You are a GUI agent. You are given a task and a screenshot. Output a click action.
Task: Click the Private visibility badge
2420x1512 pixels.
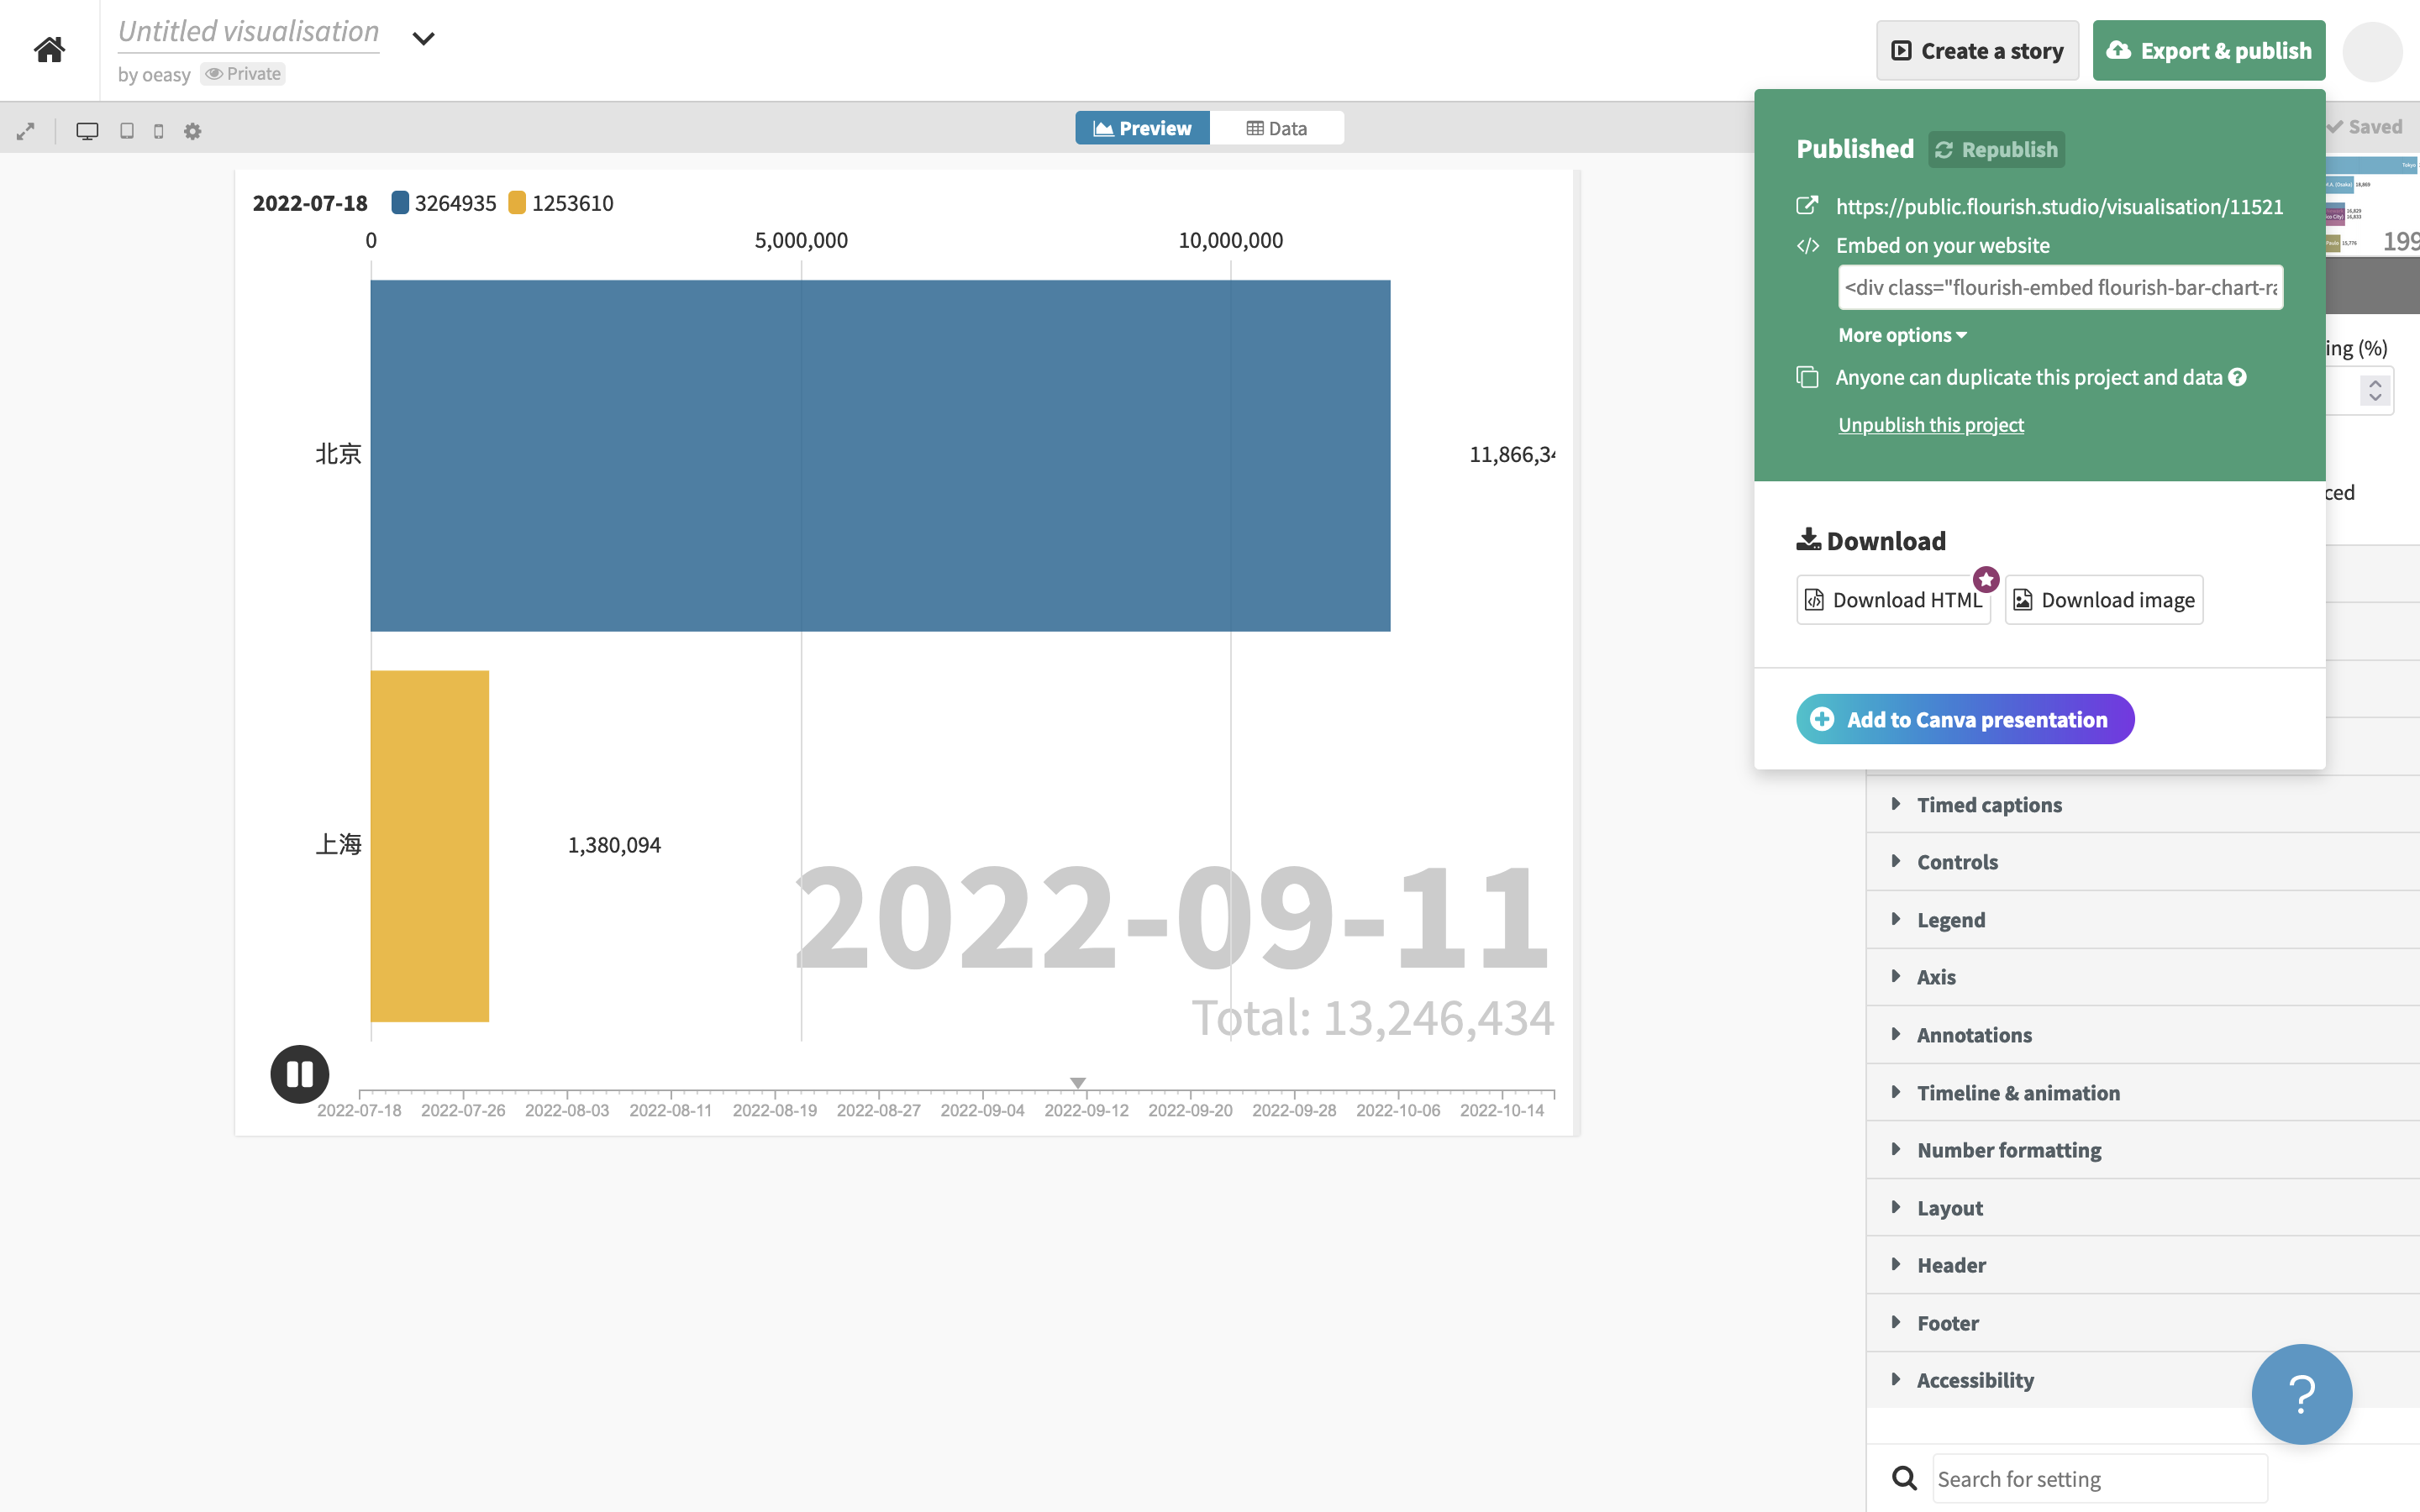243,74
